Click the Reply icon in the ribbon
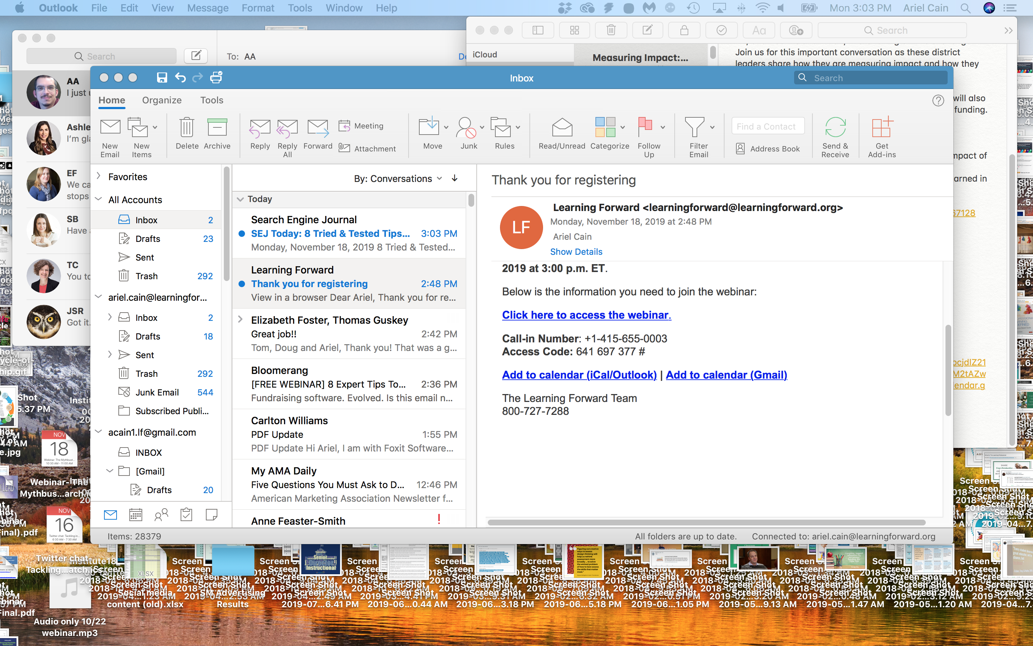1033x646 pixels. tap(260, 128)
